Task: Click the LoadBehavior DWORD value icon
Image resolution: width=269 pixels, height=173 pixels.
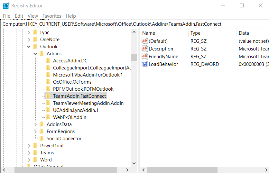Action: 145,64
